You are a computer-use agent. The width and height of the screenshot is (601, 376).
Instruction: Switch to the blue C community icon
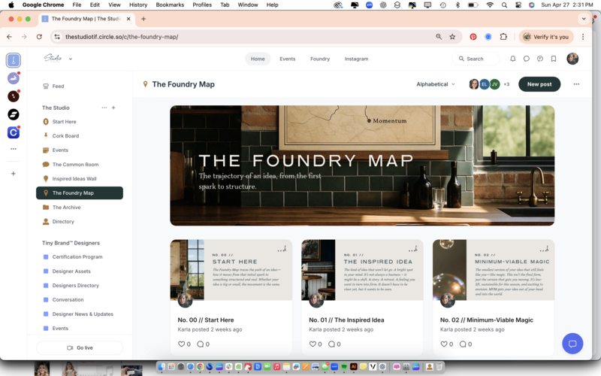click(x=14, y=132)
